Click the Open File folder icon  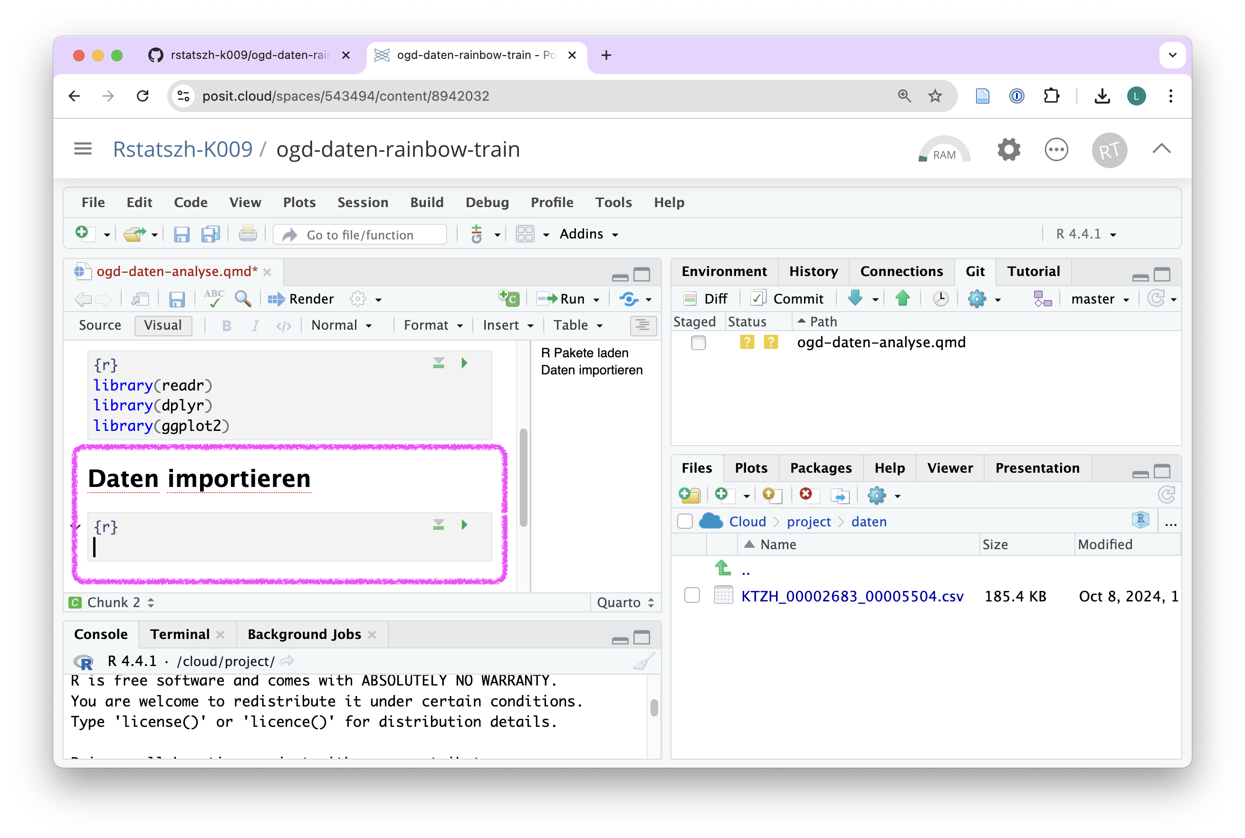click(134, 234)
